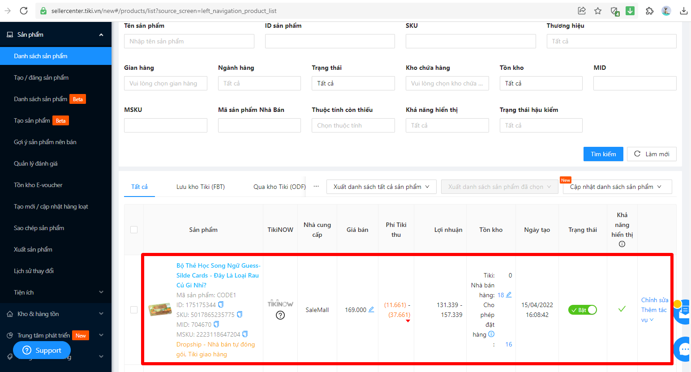Expand Cập nhật danh sách sản phẩm dropdown
The image size is (691, 372).
615,187
